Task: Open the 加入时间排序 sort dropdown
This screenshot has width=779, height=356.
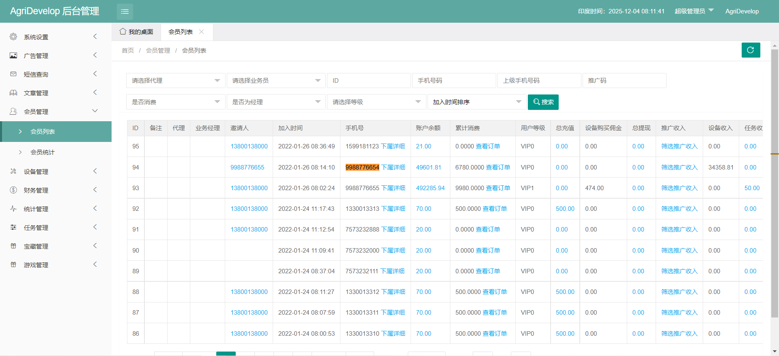Action: 476,102
